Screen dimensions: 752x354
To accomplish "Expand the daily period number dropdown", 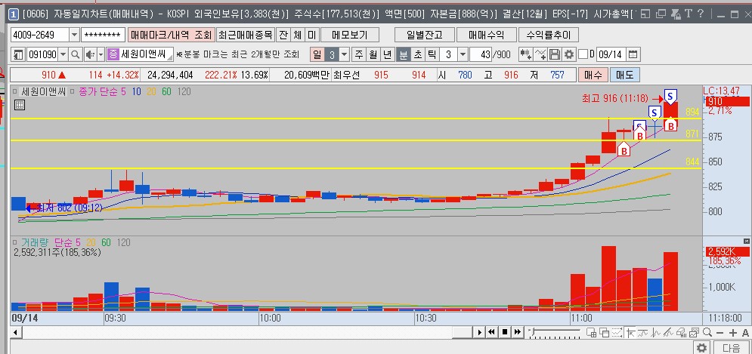I will [345, 54].
